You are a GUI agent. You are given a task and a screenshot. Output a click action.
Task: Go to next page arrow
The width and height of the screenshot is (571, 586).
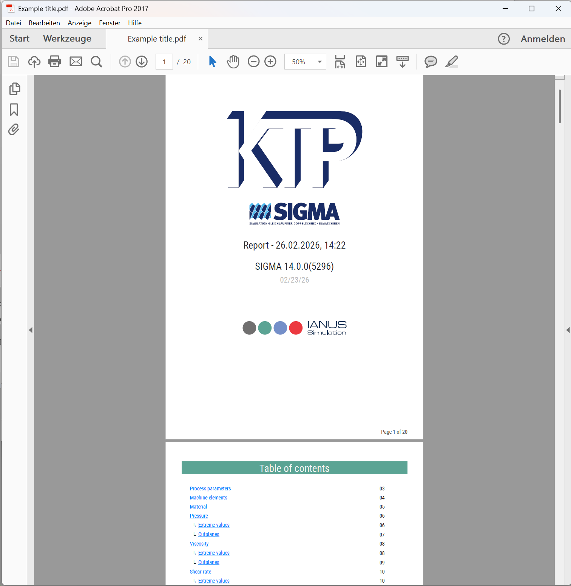point(142,62)
